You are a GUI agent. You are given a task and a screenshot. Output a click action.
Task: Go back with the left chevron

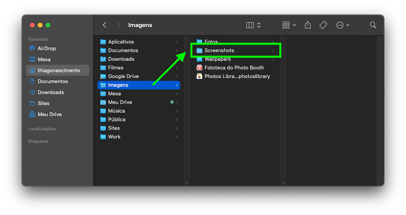click(x=105, y=25)
